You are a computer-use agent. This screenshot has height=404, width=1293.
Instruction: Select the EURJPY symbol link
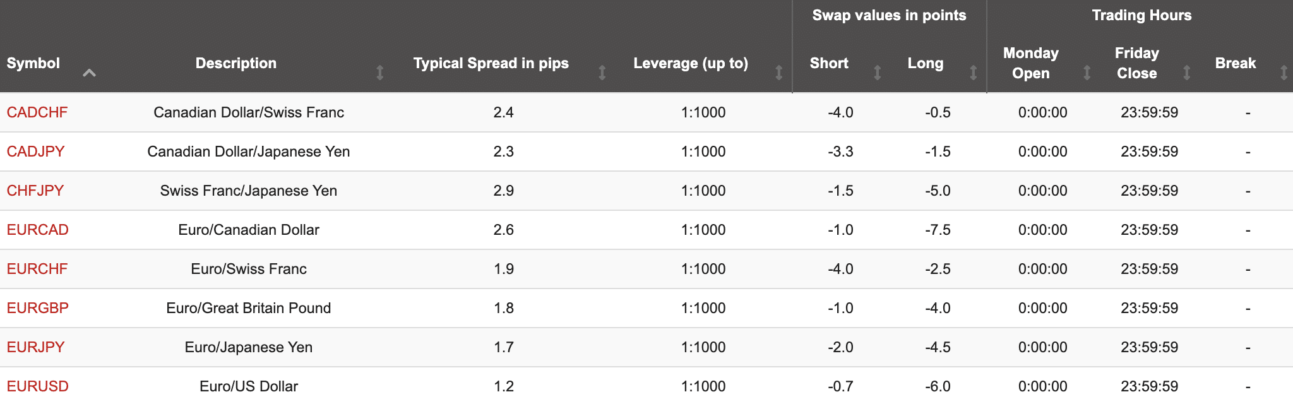(36, 347)
